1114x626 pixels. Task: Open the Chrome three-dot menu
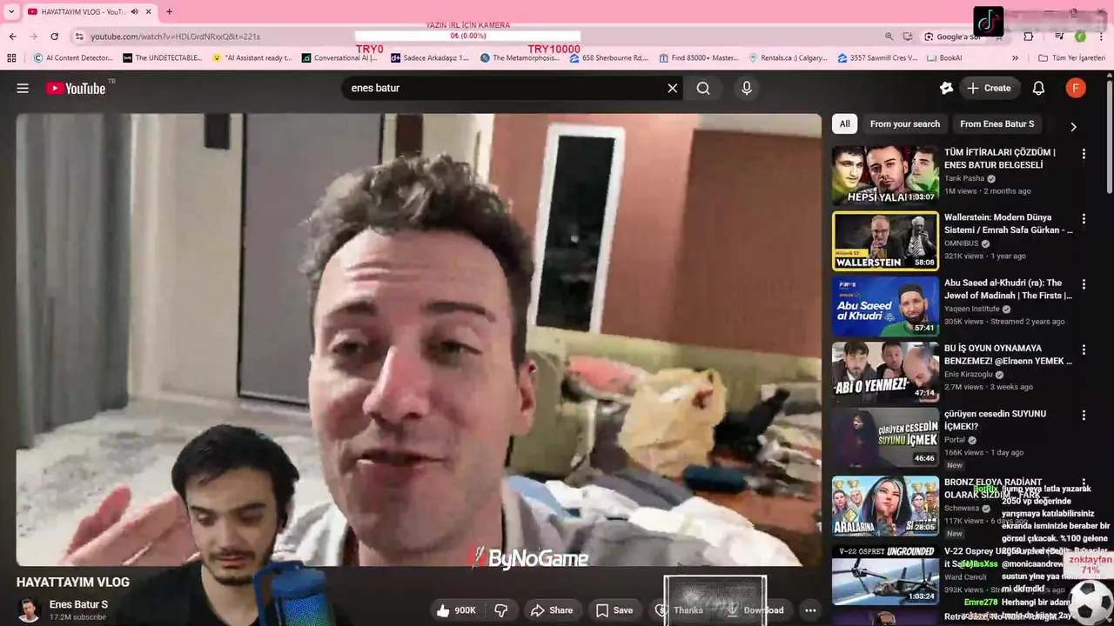[x=1101, y=37]
